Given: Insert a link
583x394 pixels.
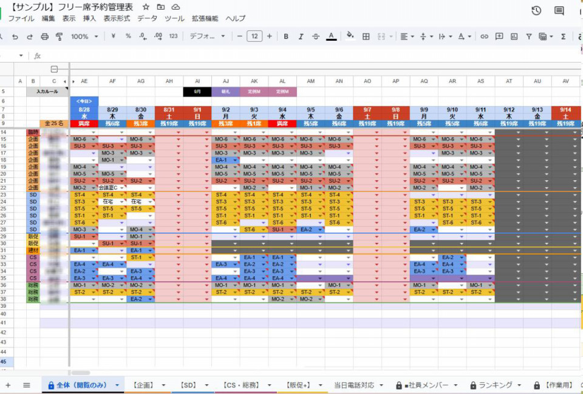Looking at the screenshot, I should click(484, 36).
